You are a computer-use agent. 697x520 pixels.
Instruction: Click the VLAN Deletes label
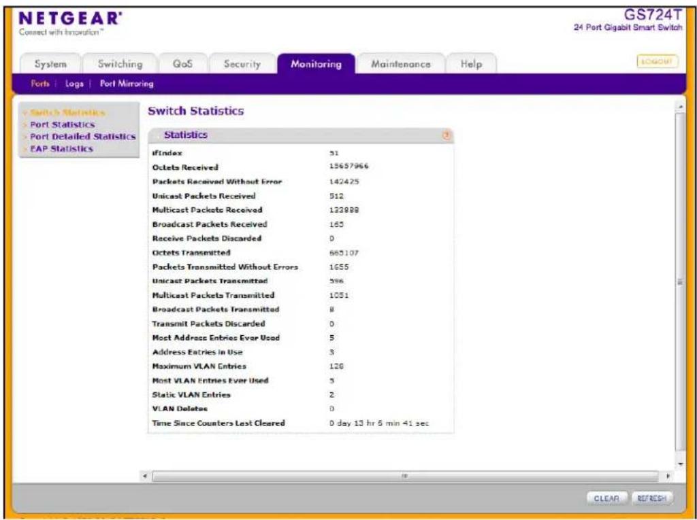click(x=180, y=409)
